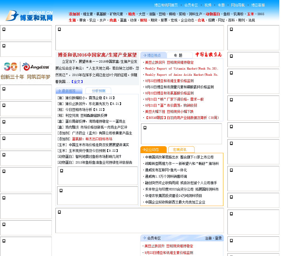Viewport: 281px width, 256px height.
Task: Switch to the 宏观资讯 tab
Action: (x=181, y=150)
